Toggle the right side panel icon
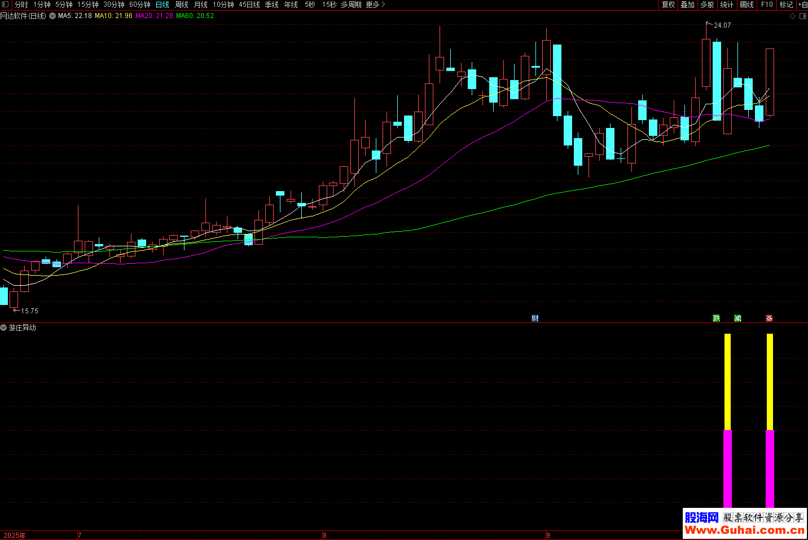This screenshot has height=540, width=808. coord(802,16)
